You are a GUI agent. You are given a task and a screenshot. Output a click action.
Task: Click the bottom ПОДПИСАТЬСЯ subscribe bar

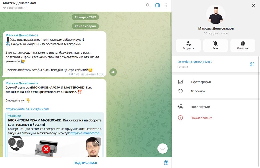coord(85,163)
